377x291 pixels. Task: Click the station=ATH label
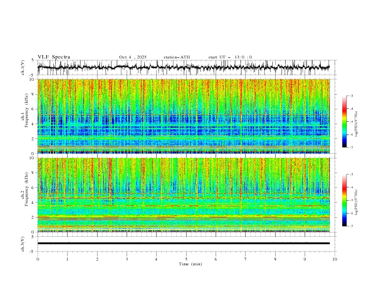pos(177,57)
